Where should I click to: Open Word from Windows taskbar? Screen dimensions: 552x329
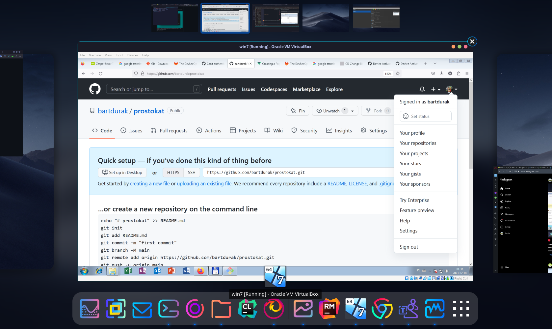(186, 271)
